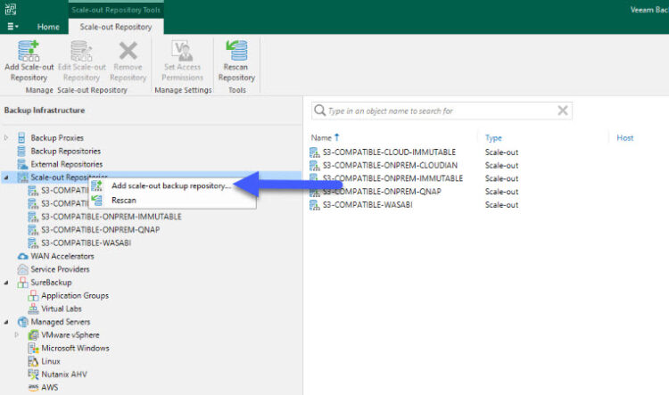Expand the Backup Proxies tree node

click(x=7, y=138)
